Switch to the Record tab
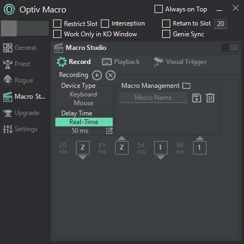The height and width of the screenshot is (244, 244). click(x=74, y=62)
